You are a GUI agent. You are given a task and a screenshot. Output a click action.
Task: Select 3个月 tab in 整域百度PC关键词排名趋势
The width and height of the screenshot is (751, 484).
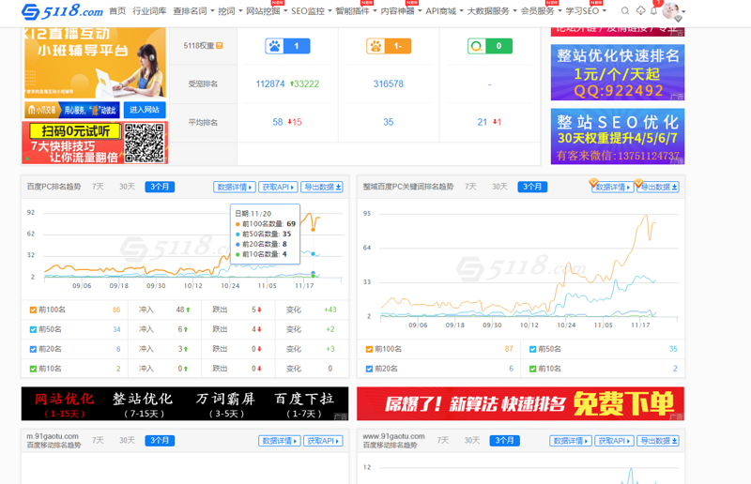click(x=532, y=187)
